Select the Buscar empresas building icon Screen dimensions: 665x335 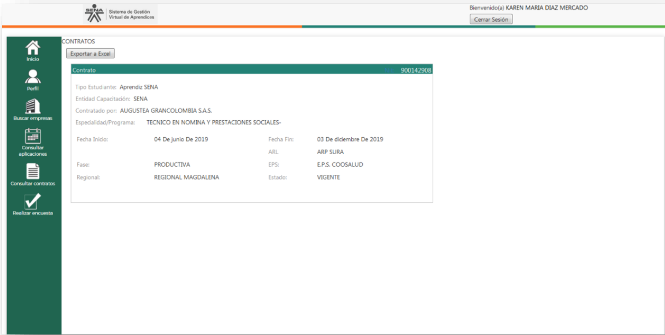click(x=33, y=106)
